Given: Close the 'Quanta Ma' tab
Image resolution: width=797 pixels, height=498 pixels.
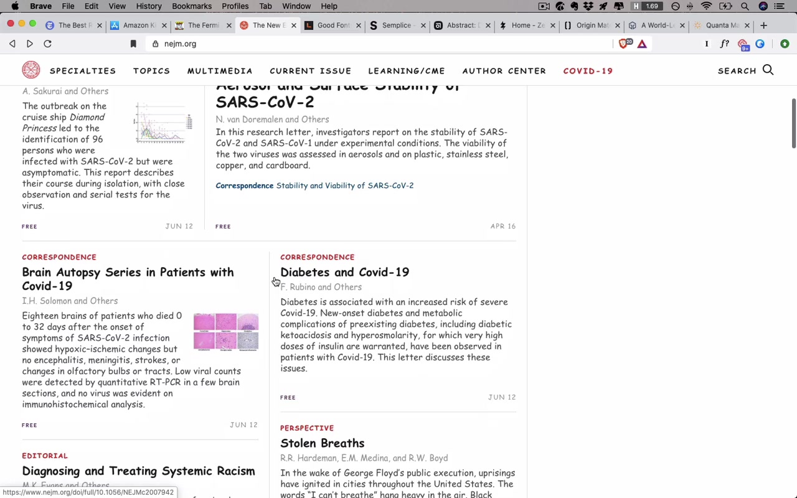Looking at the screenshot, I should (x=747, y=26).
